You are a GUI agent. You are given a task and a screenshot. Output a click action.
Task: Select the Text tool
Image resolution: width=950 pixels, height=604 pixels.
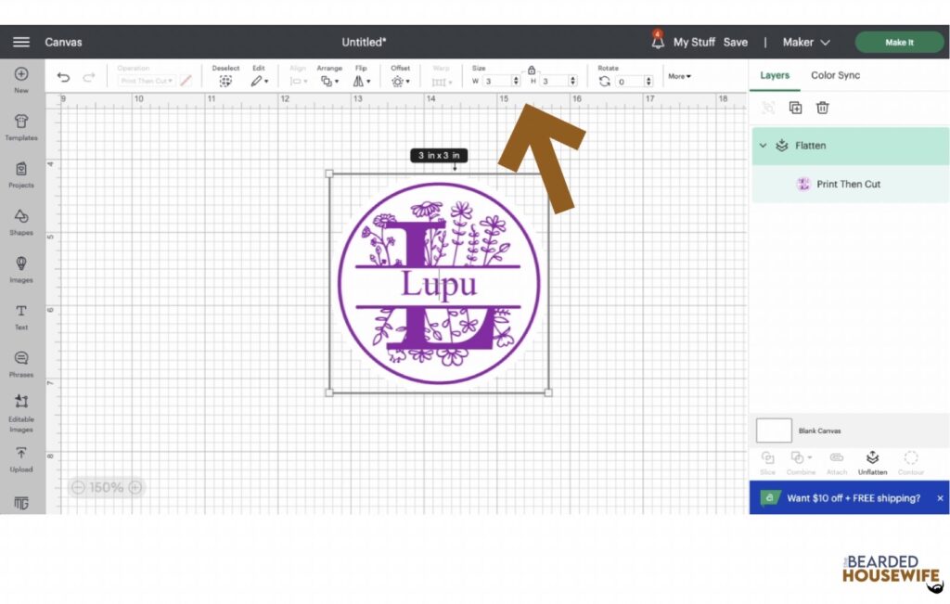(x=20, y=315)
